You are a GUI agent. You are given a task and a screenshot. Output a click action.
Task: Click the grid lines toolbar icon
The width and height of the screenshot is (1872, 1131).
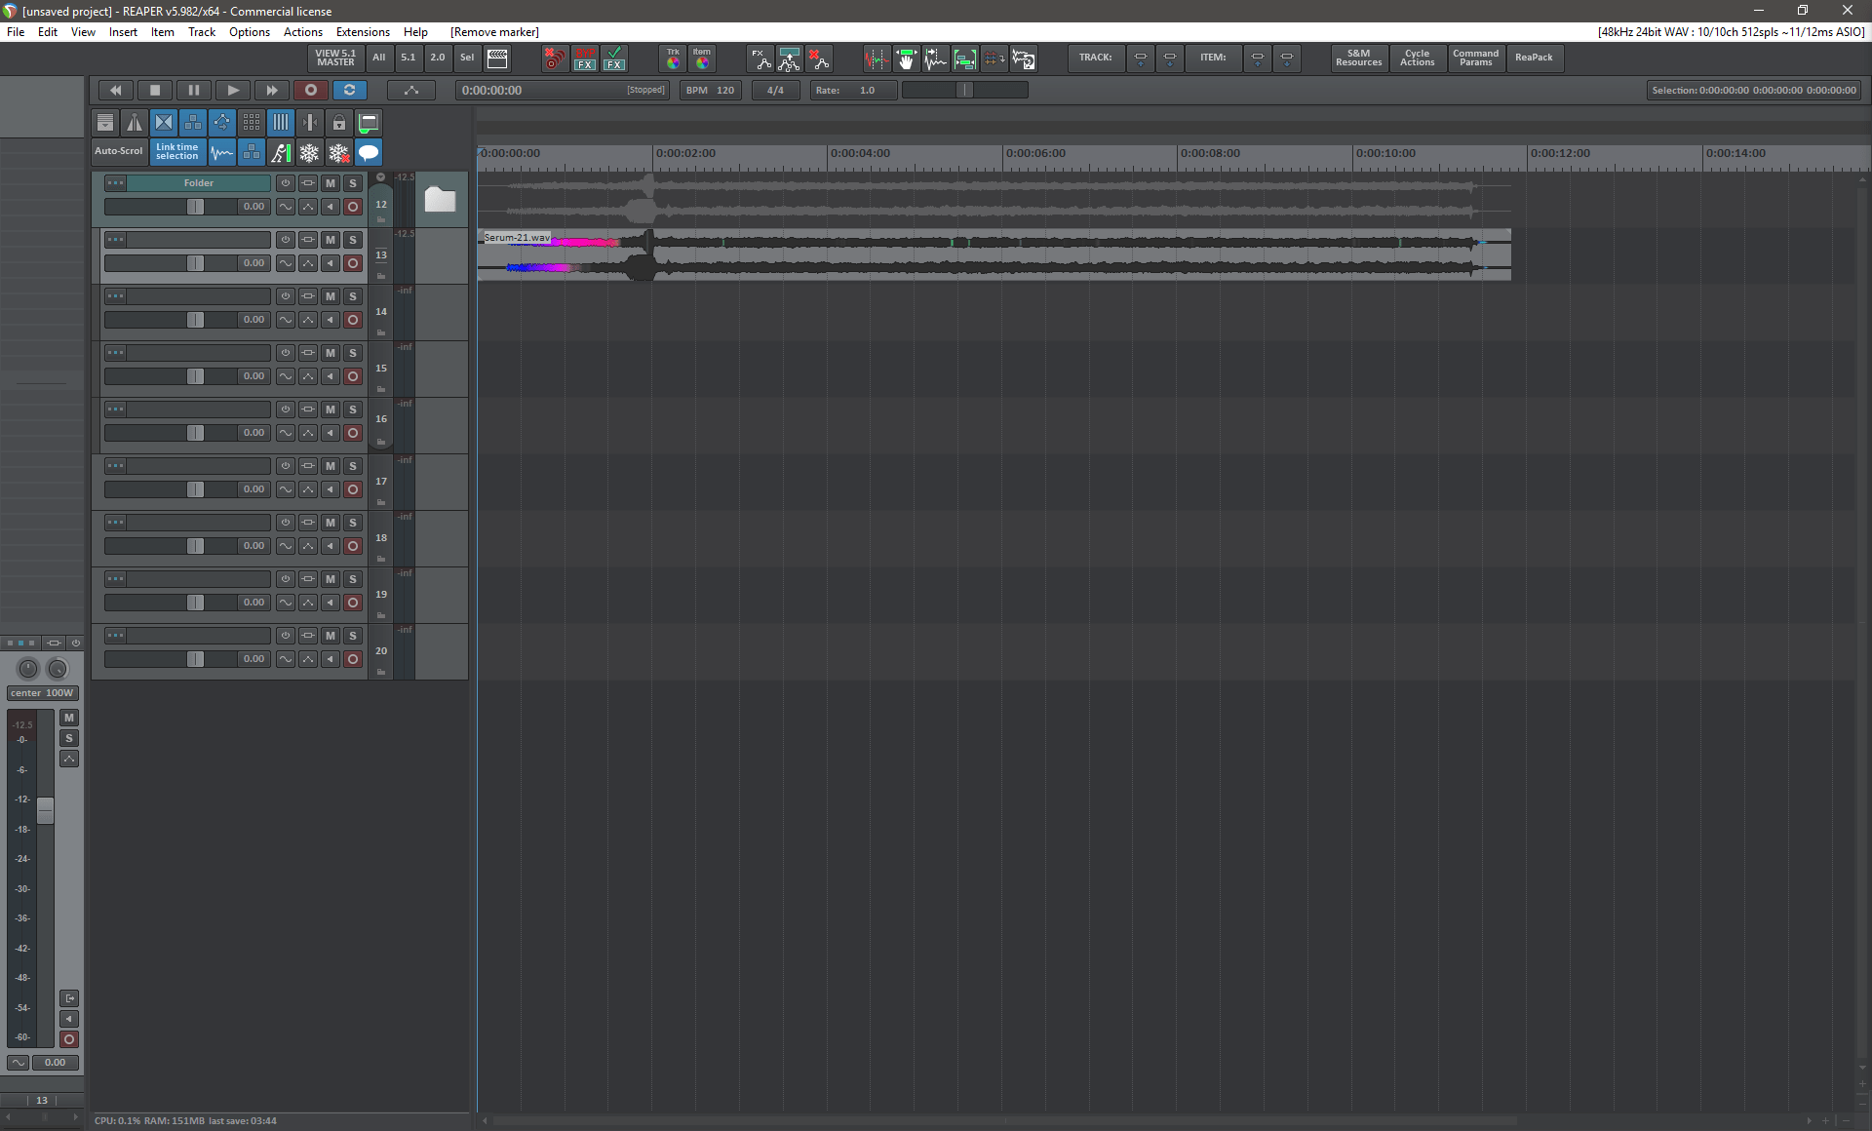(281, 123)
